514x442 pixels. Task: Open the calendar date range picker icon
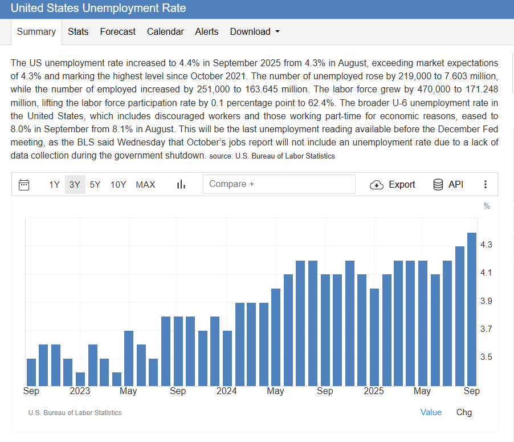[x=24, y=185]
